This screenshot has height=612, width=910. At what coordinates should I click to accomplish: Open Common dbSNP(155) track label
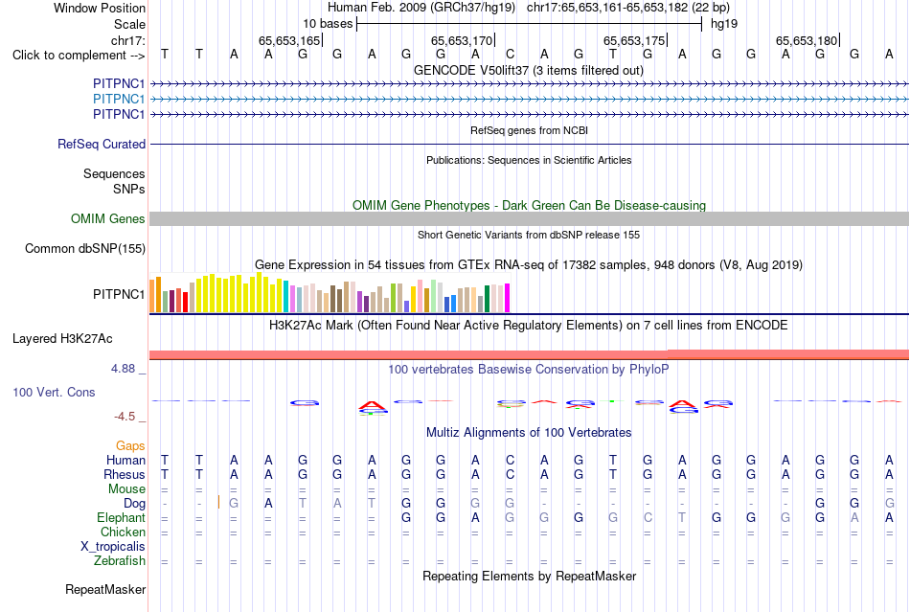point(84,248)
